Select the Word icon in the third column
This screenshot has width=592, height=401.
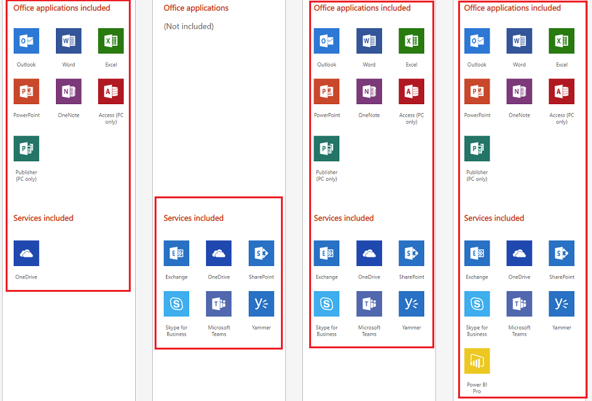point(370,41)
